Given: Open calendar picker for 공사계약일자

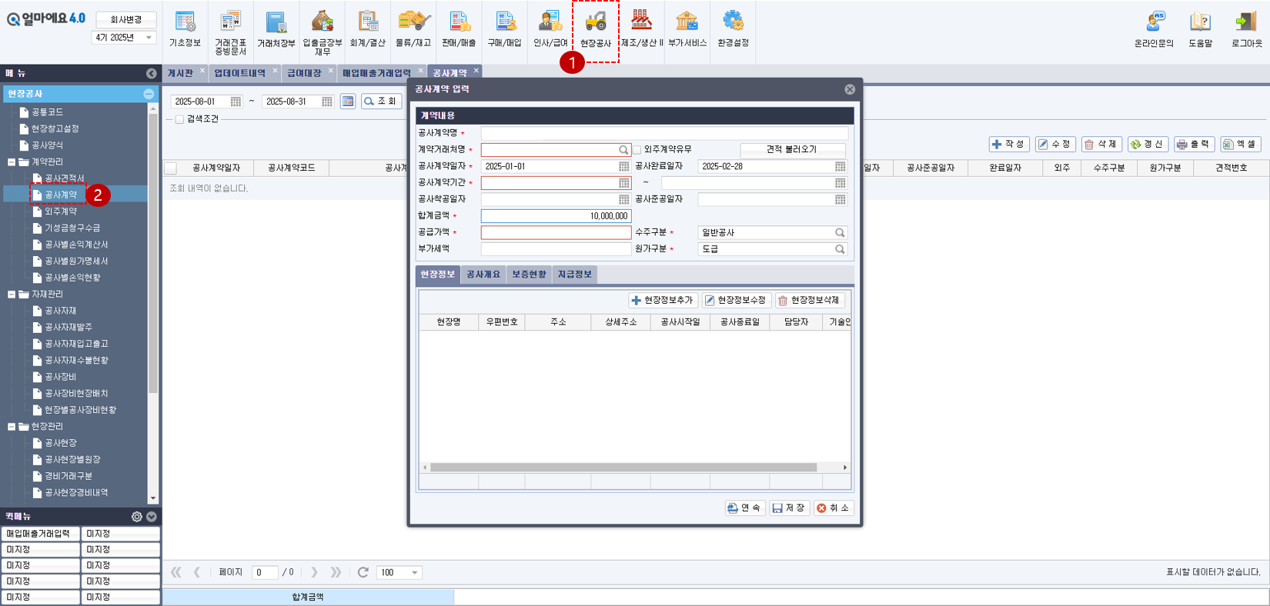Looking at the screenshot, I should (x=624, y=166).
